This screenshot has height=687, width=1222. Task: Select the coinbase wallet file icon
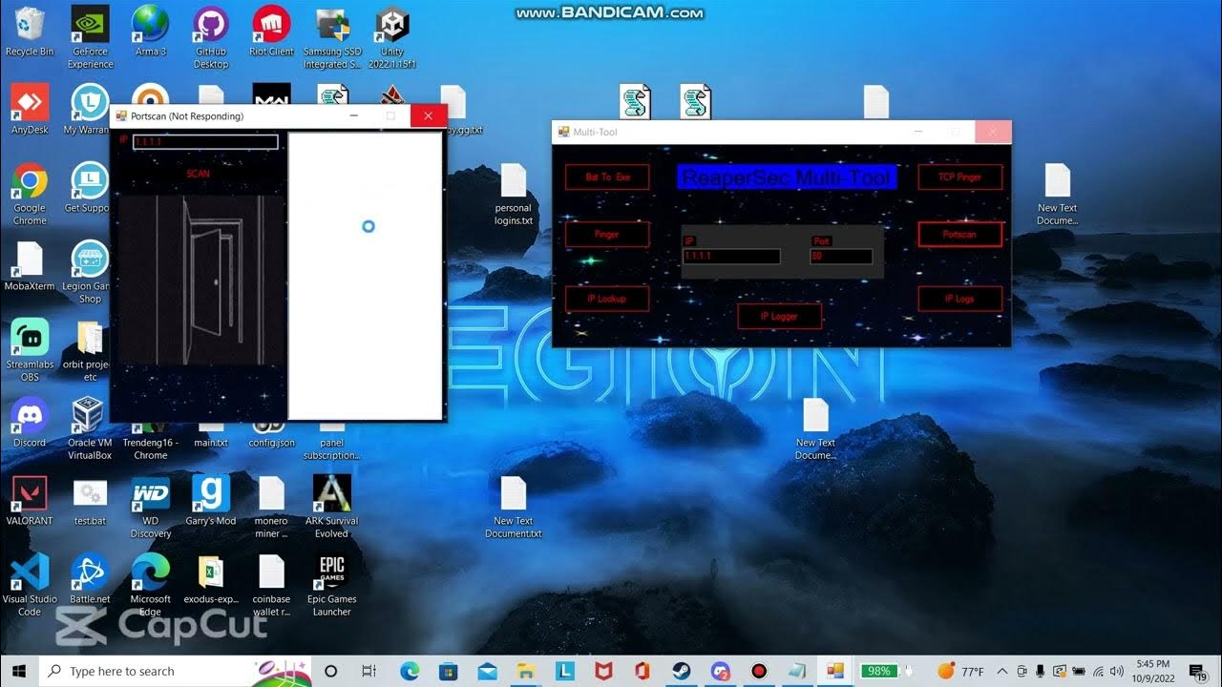tap(271, 585)
